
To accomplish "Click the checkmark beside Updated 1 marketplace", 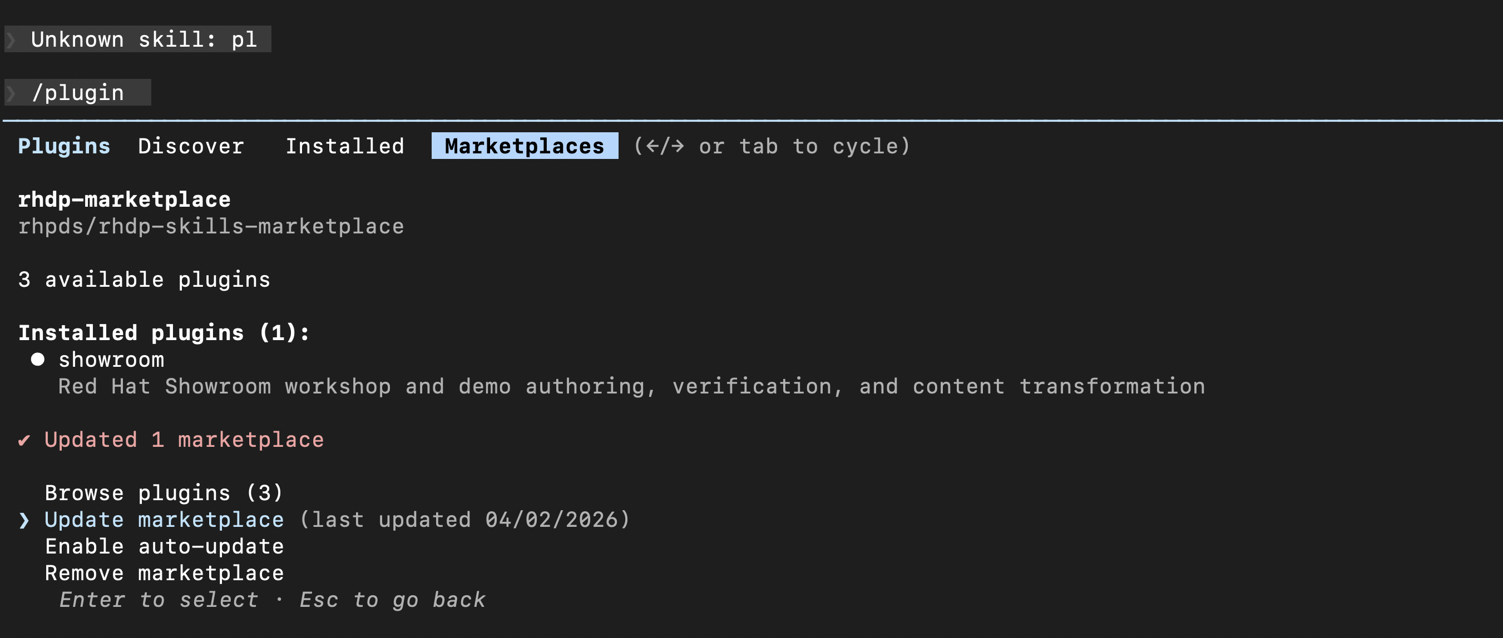I will [x=24, y=440].
